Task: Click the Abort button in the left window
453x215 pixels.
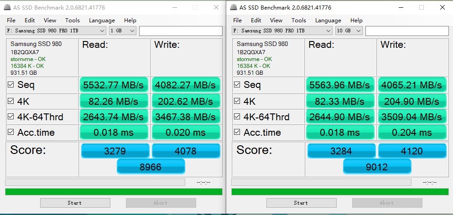Action: point(161,203)
